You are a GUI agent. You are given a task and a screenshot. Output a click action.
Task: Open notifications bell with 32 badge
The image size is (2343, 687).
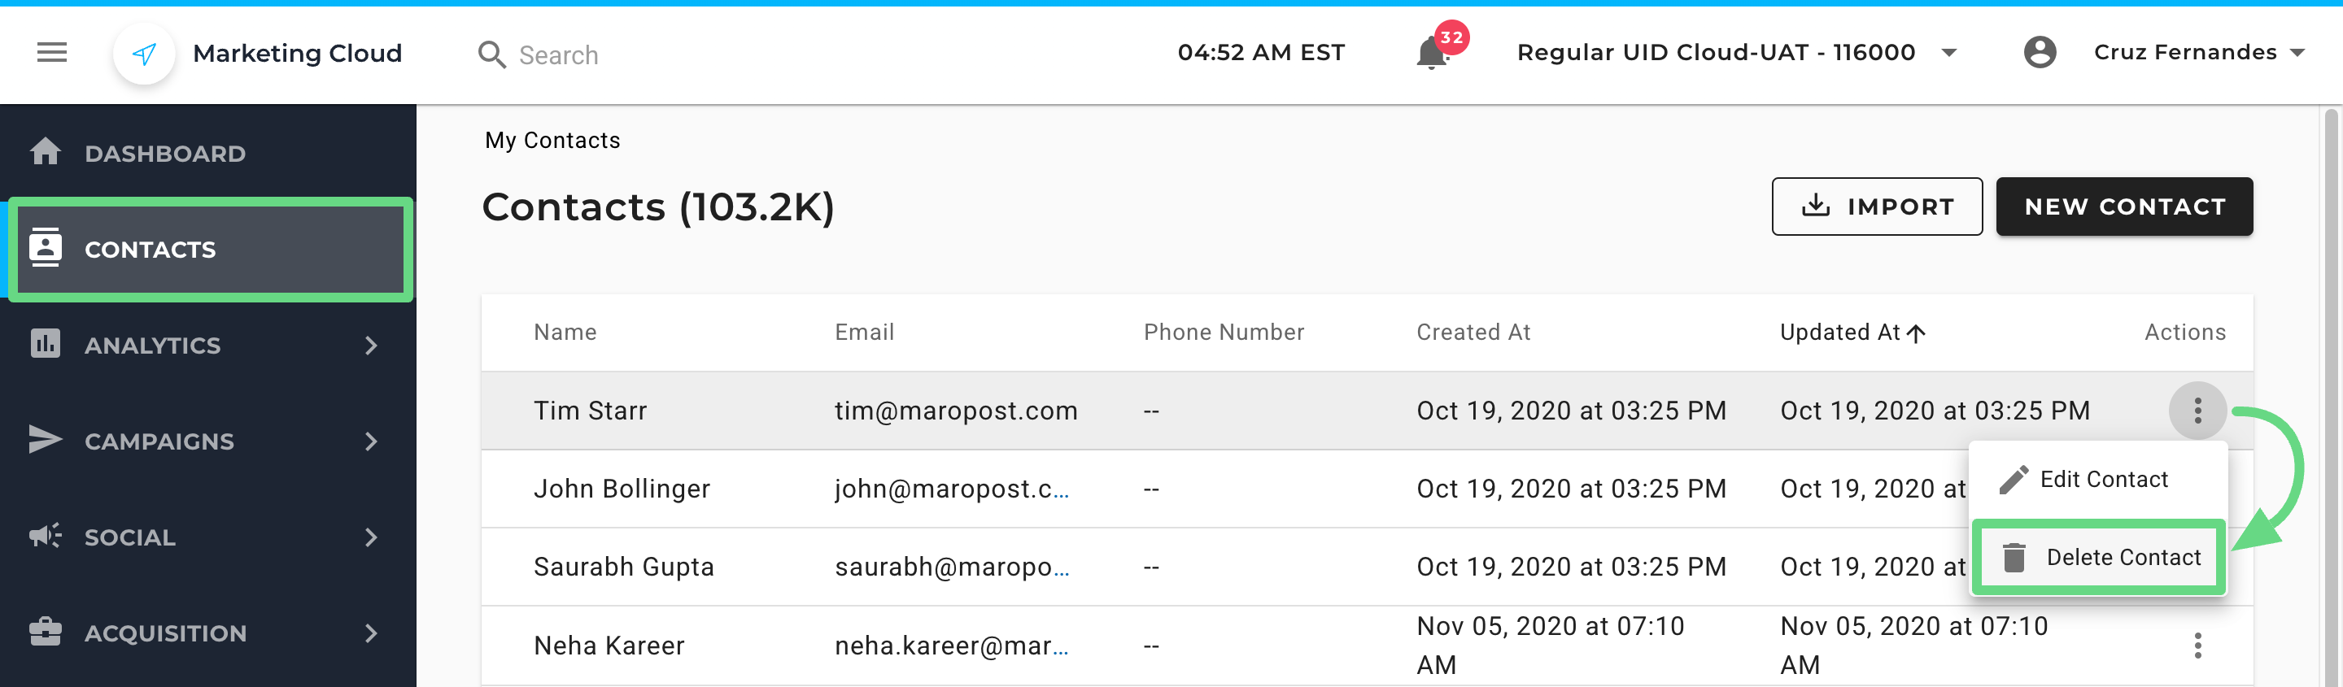(x=1432, y=54)
